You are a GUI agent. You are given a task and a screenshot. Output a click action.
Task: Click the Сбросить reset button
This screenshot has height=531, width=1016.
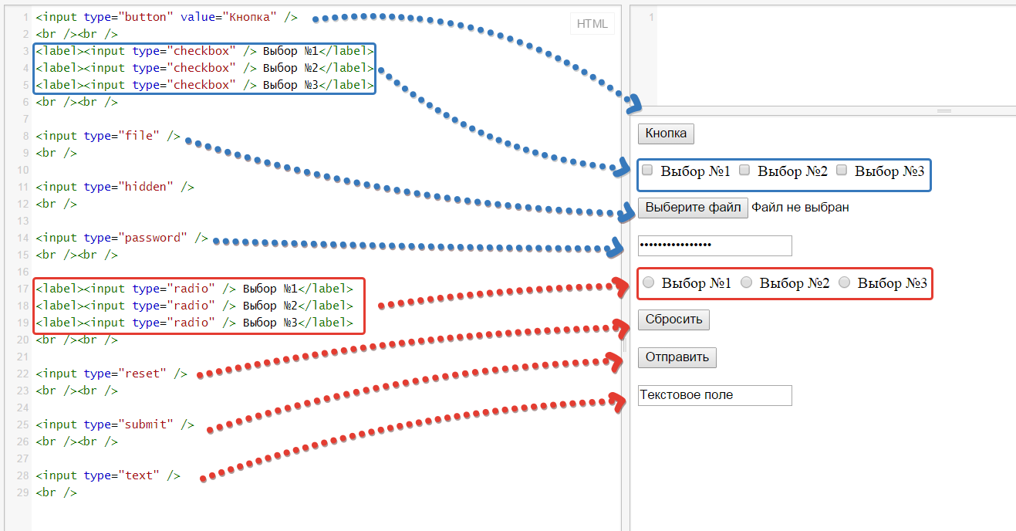(x=673, y=320)
